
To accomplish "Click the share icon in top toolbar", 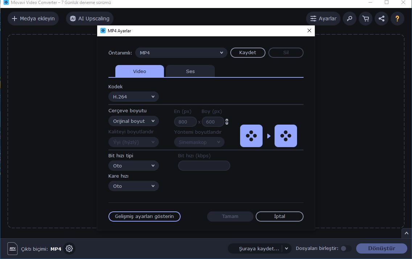I will [382, 19].
